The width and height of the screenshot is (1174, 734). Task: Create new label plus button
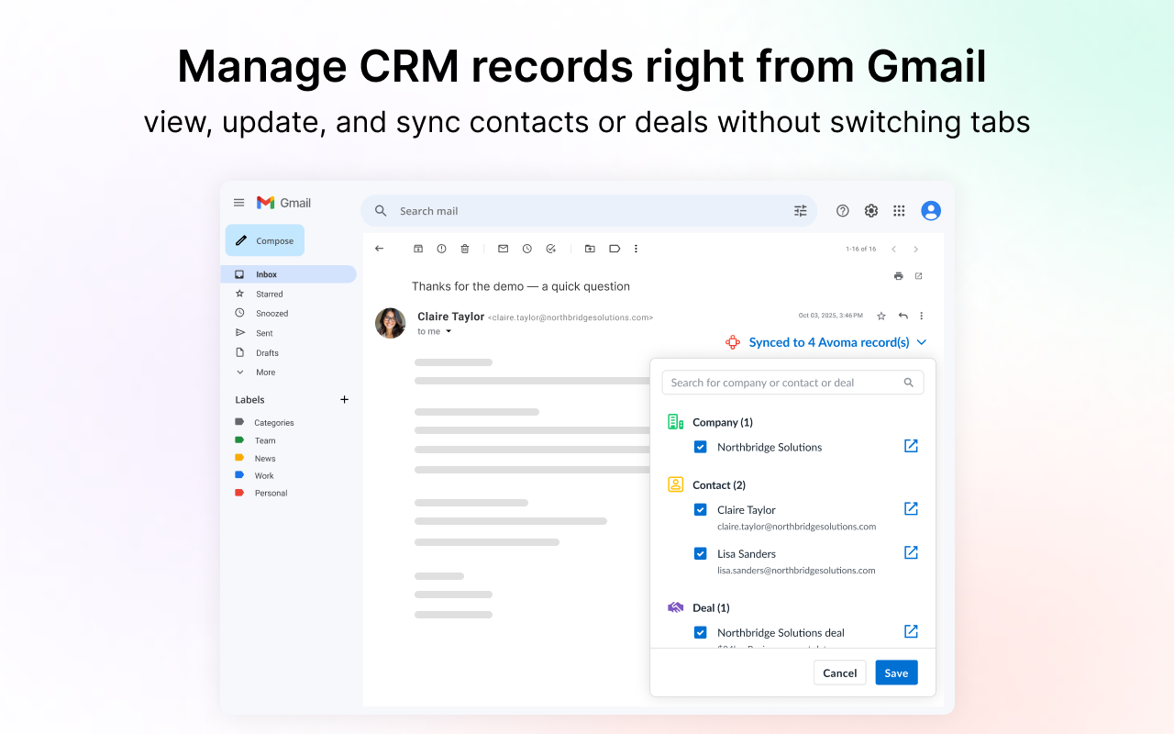tap(345, 400)
